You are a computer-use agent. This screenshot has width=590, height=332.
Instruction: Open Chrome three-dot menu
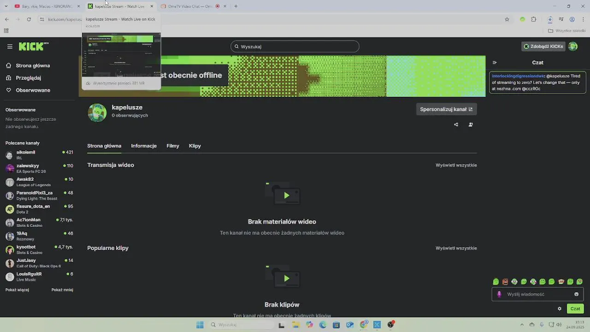[583, 19]
